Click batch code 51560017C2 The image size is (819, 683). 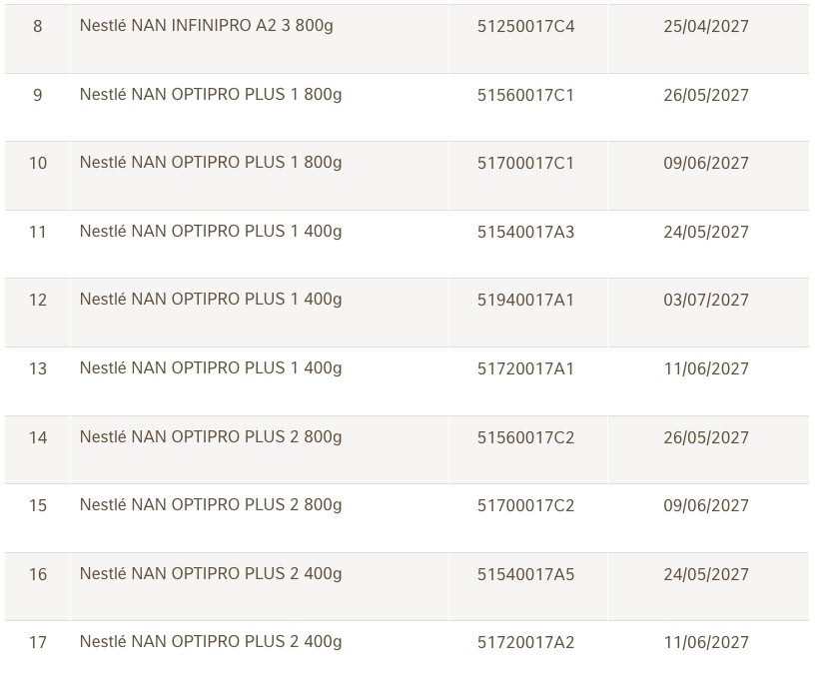(525, 437)
